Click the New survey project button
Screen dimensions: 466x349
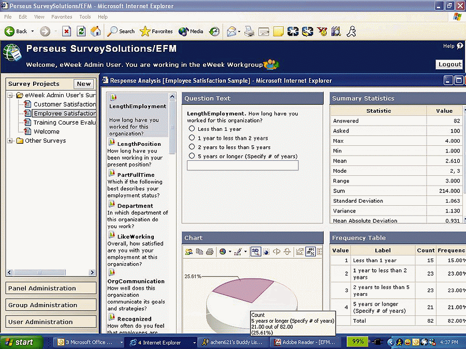pos(83,84)
